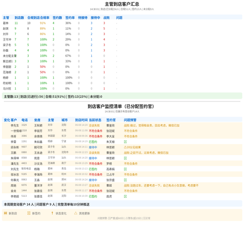Viewport: 244px width, 229px height.
Task: Click the 战败:做过 warning text in 李先生 row
Action: [x=152, y=126]
